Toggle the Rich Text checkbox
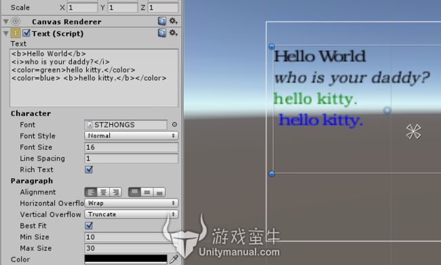Screen dimensions: 441x265 tap(89, 169)
